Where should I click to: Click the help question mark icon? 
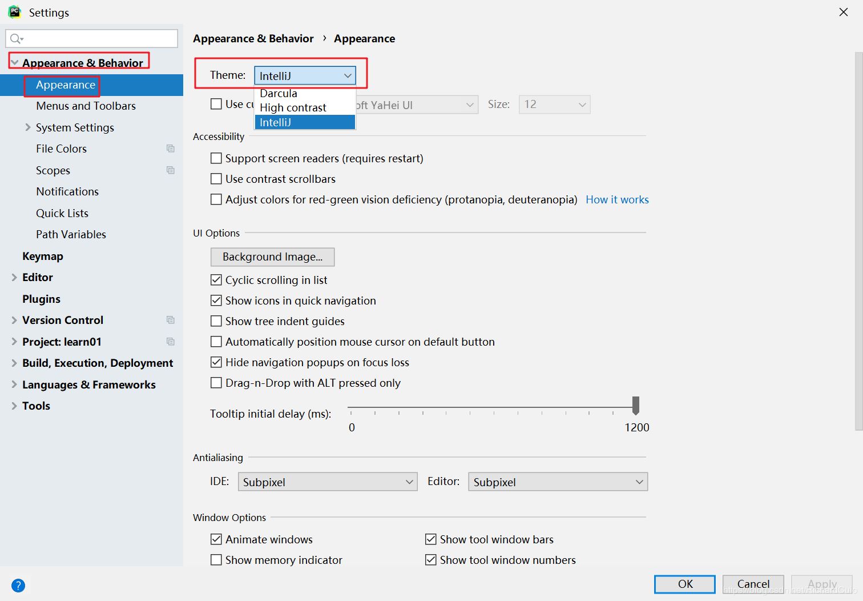pyautogui.click(x=18, y=586)
